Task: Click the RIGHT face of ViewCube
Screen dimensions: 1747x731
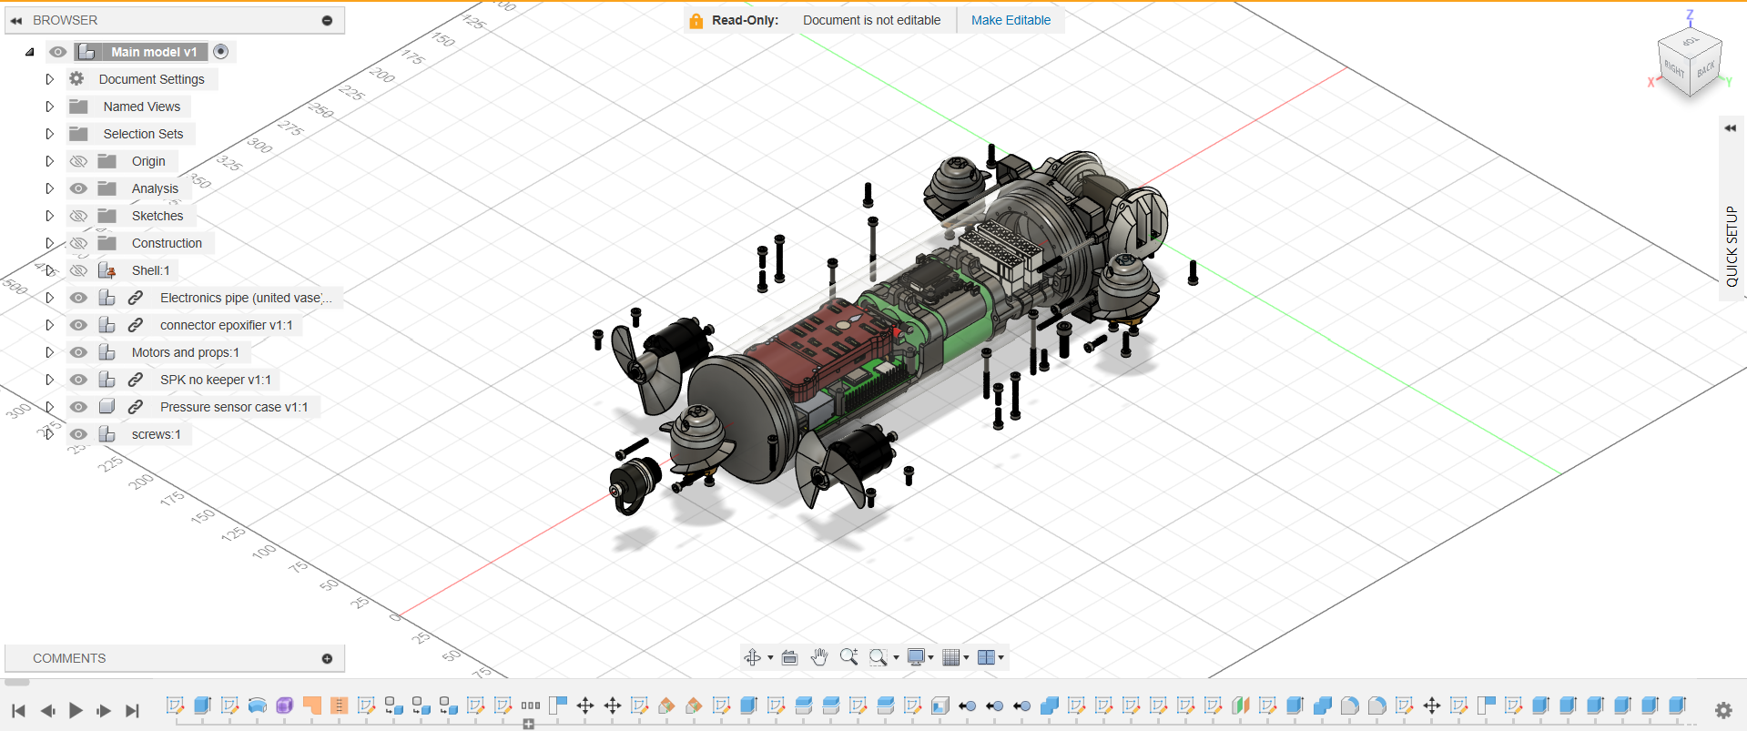Action: click(1674, 68)
